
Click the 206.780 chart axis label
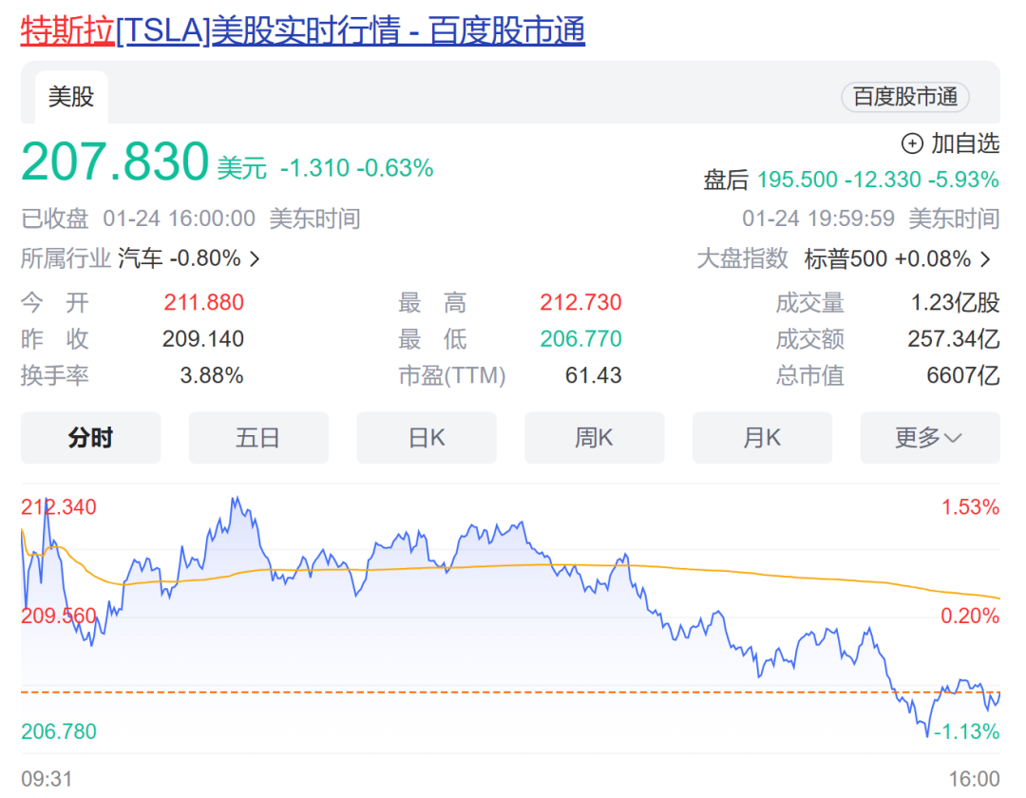(x=58, y=731)
